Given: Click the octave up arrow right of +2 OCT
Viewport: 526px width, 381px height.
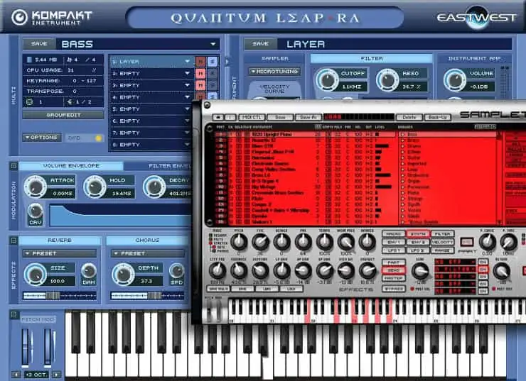Looking at the screenshot, I should [56, 375].
